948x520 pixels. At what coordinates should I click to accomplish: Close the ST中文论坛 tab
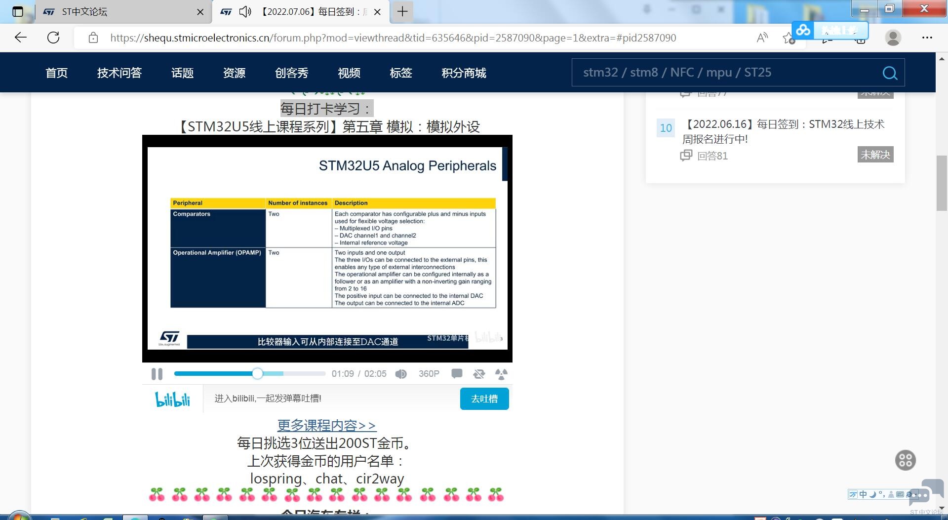pos(200,12)
